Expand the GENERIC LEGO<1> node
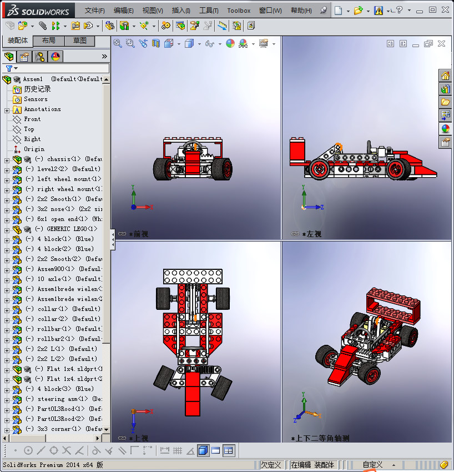 tap(7, 230)
